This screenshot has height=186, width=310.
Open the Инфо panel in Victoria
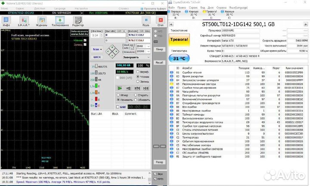[x=6, y=21]
